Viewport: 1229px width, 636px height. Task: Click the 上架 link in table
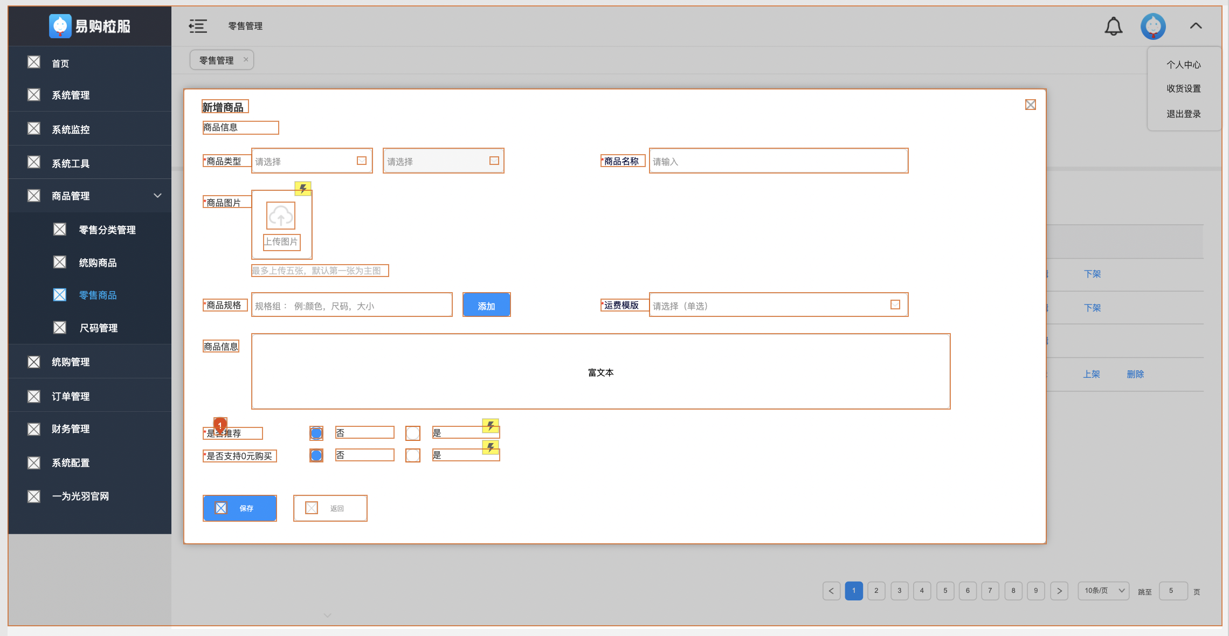pos(1092,374)
